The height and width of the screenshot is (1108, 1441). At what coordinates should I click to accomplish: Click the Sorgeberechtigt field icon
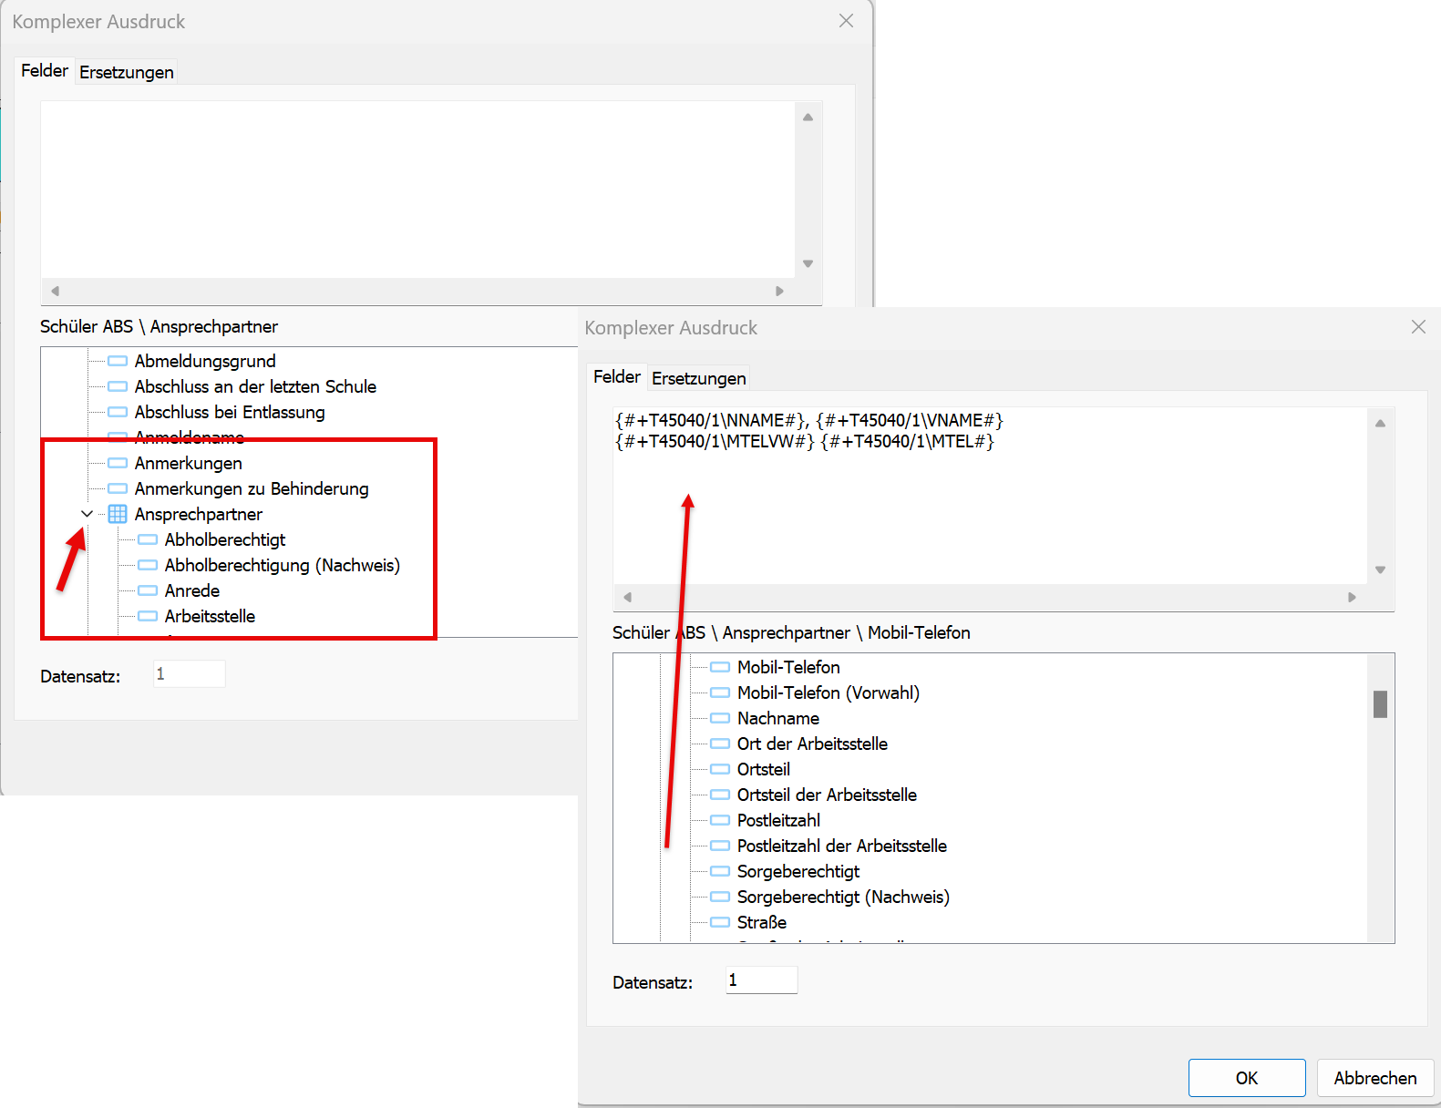click(720, 871)
